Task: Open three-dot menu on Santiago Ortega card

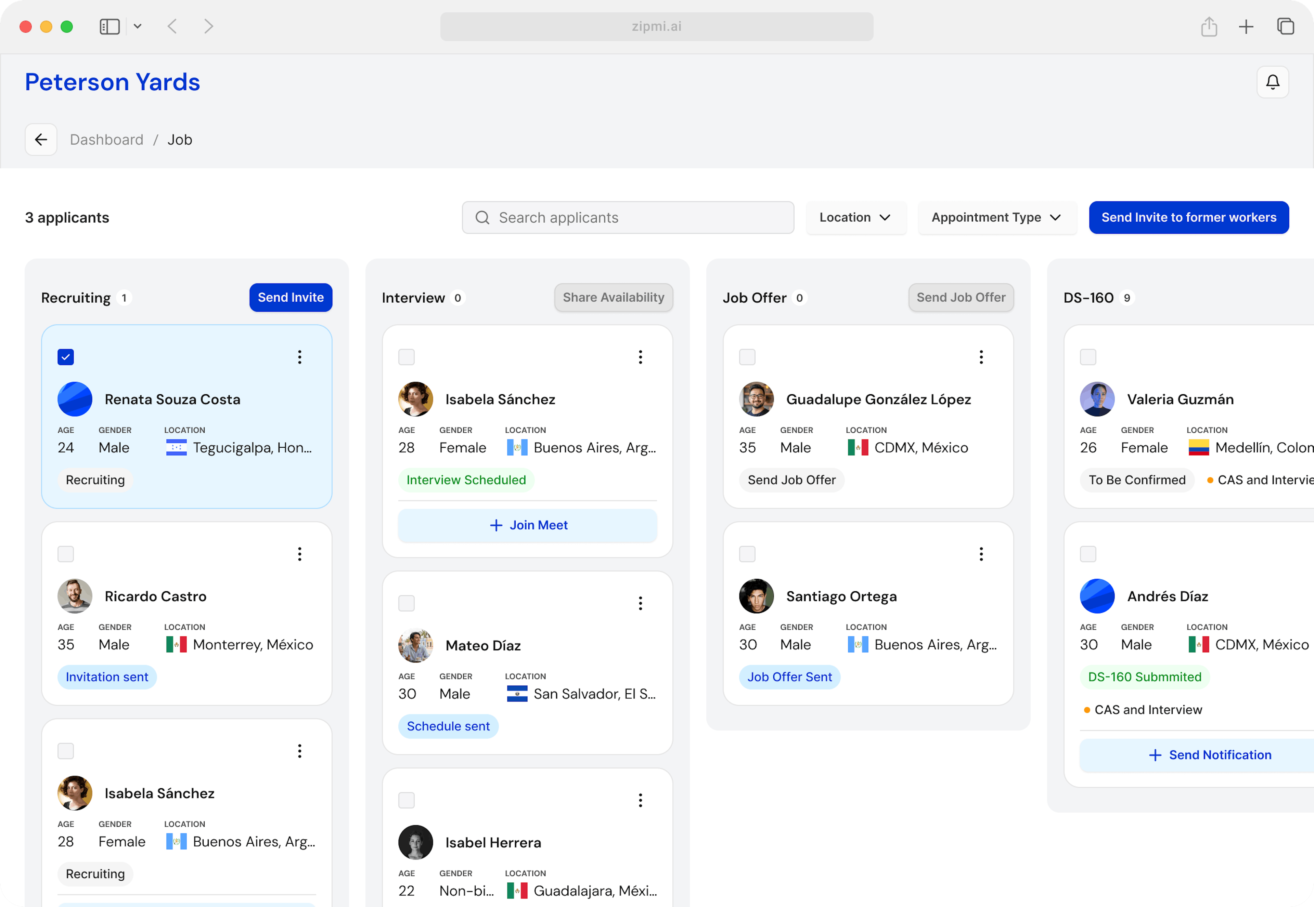Action: pyautogui.click(x=981, y=554)
